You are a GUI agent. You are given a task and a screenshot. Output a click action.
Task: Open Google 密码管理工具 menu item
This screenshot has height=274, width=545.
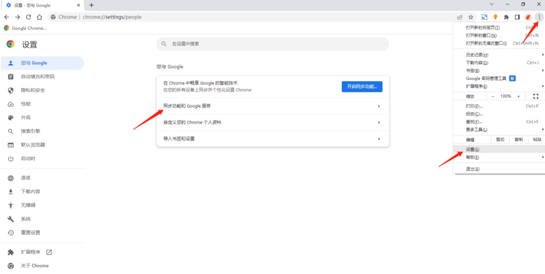(499, 78)
